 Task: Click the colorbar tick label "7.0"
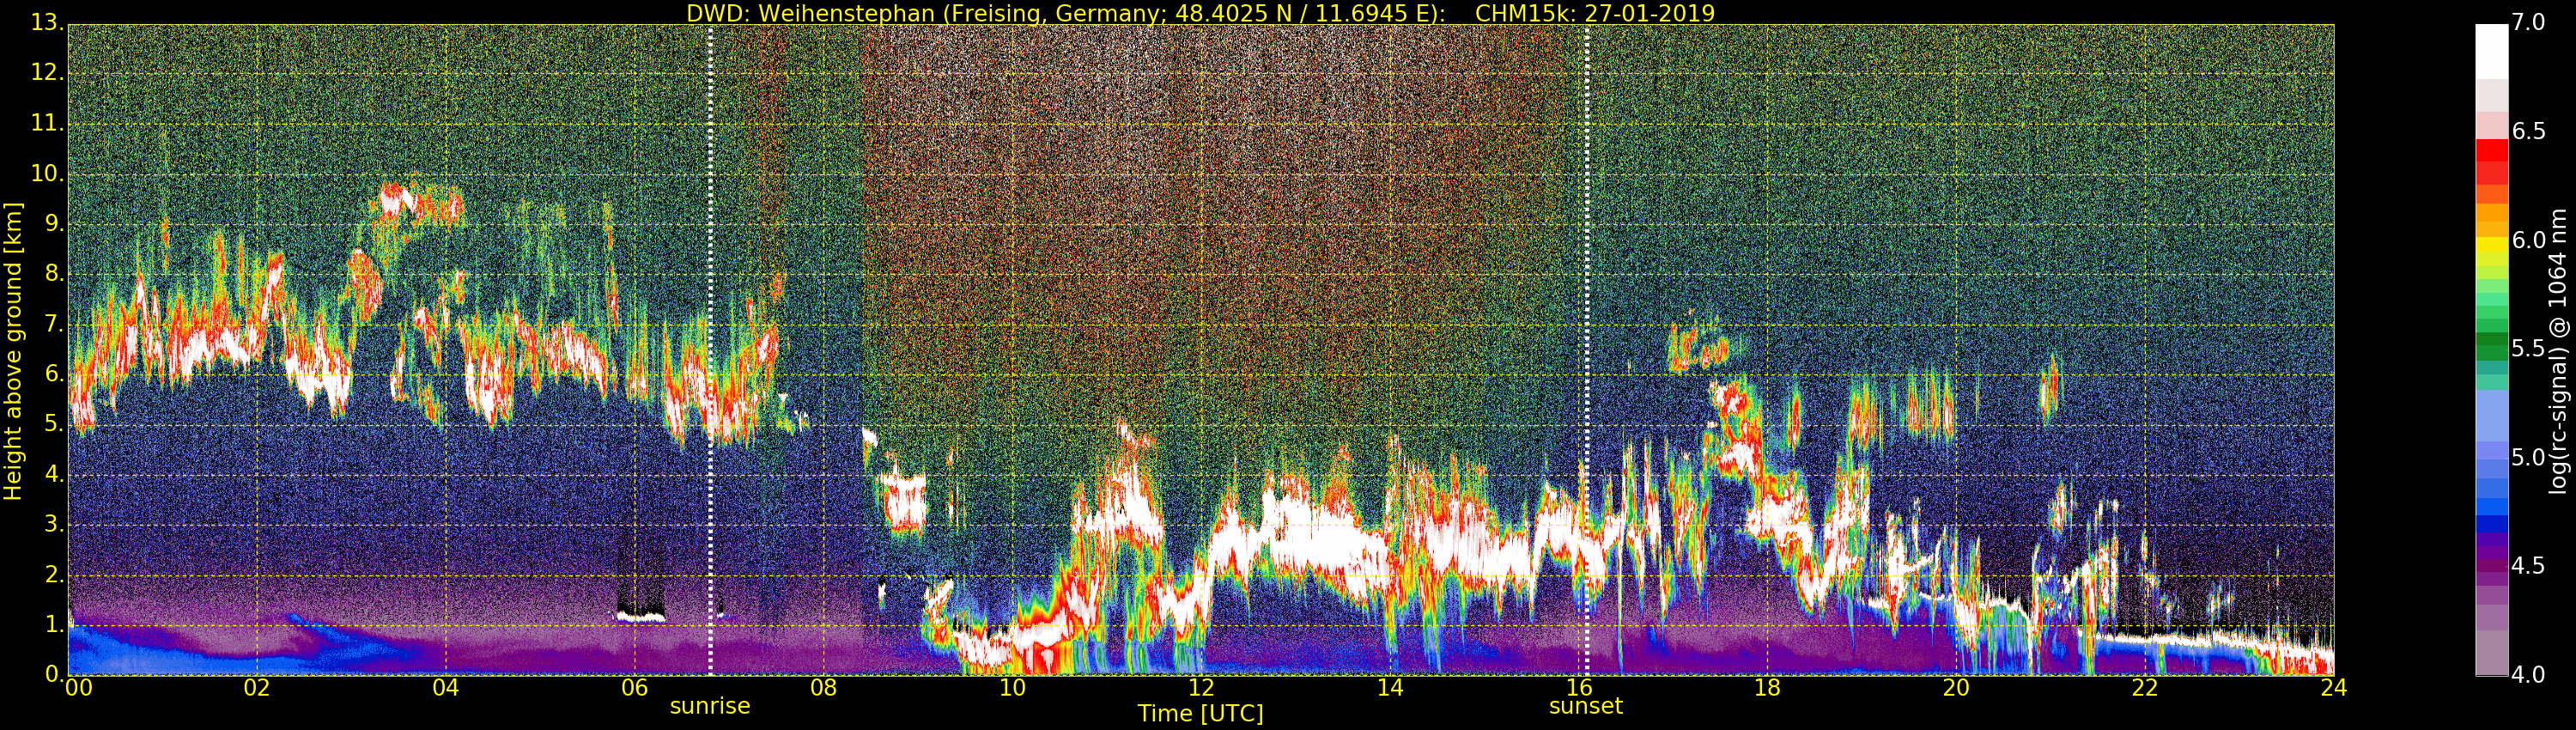coord(2529,22)
